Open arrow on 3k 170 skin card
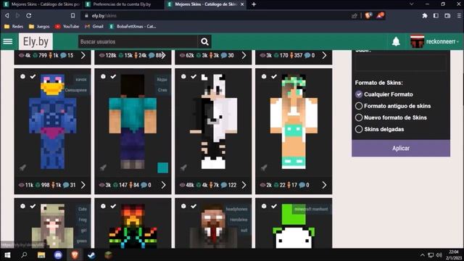 tap(324, 55)
